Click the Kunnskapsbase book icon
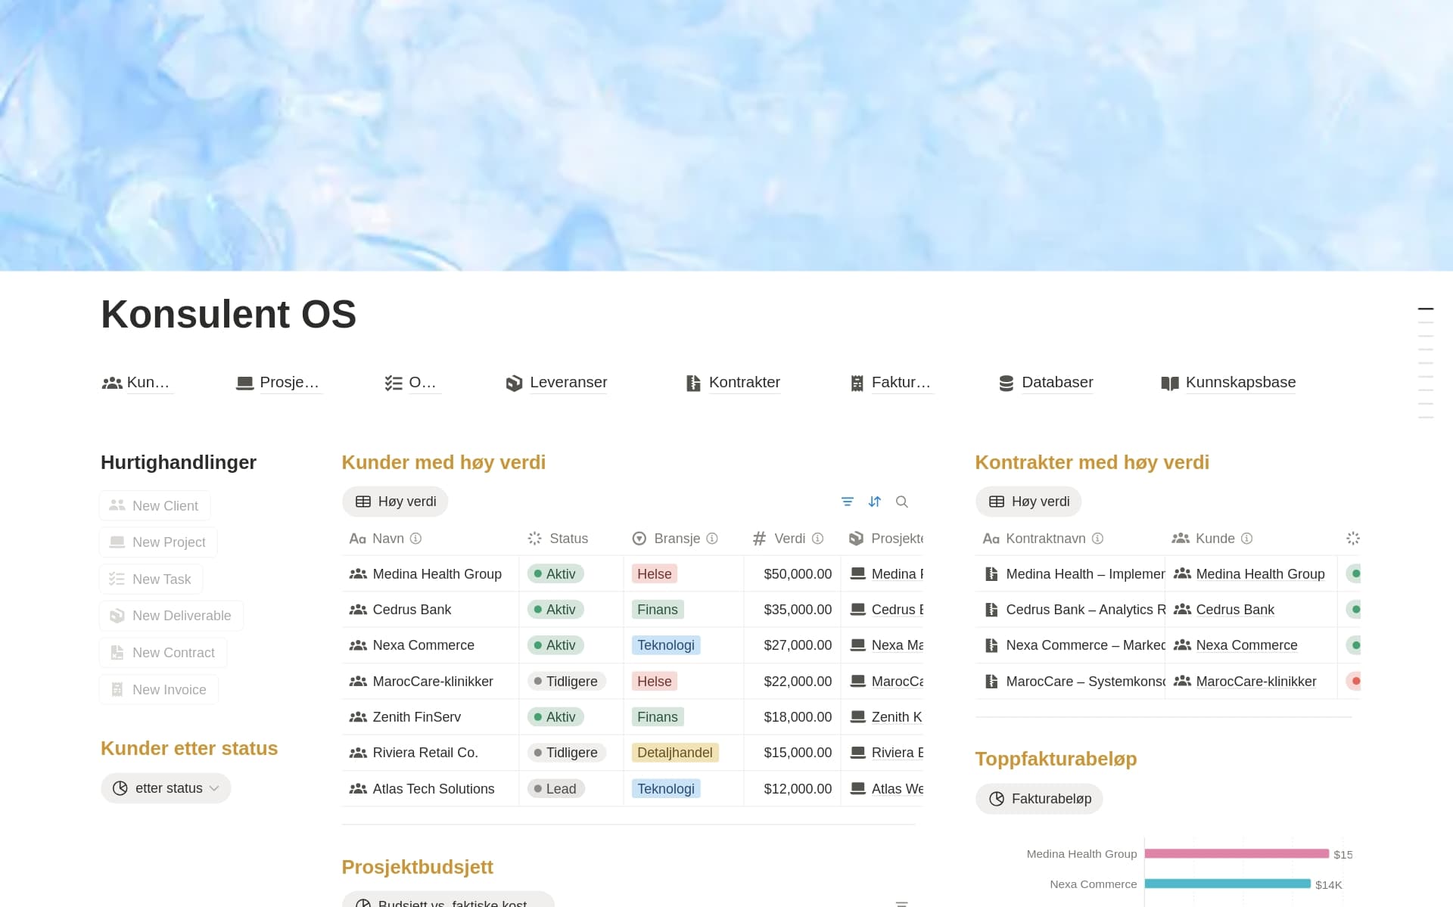This screenshot has height=907, width=1453. point(1170,384)
